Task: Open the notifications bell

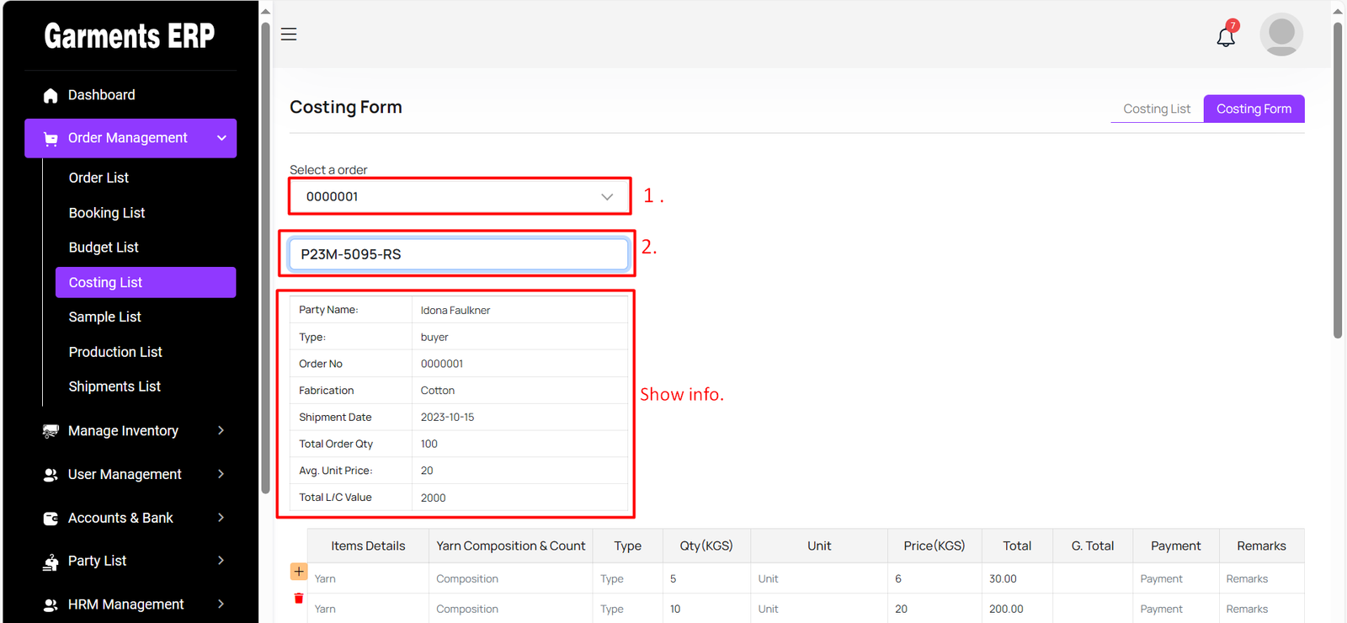Action: [1226, 36]
